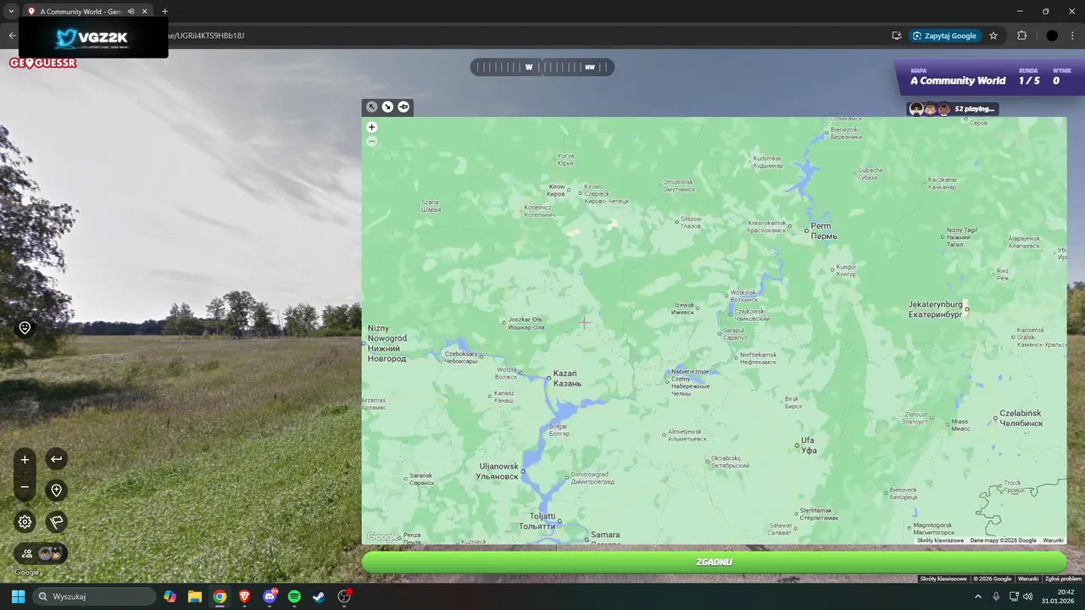Bookmark this page with the star icon
Screen dimensions: 1085x610
(x=993, y=36)
